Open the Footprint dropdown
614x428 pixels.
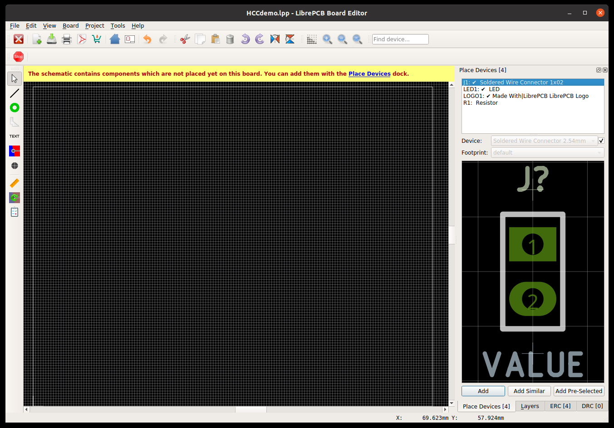click(547, 153)
